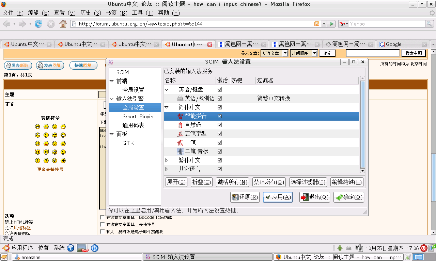
Task: Click the Firefox globe launcher in panel
Action: [71, 248]
